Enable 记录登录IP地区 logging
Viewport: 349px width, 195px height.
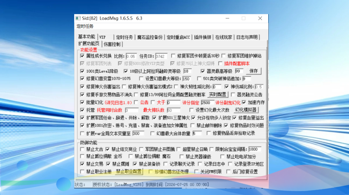click(x=230, y=164)
